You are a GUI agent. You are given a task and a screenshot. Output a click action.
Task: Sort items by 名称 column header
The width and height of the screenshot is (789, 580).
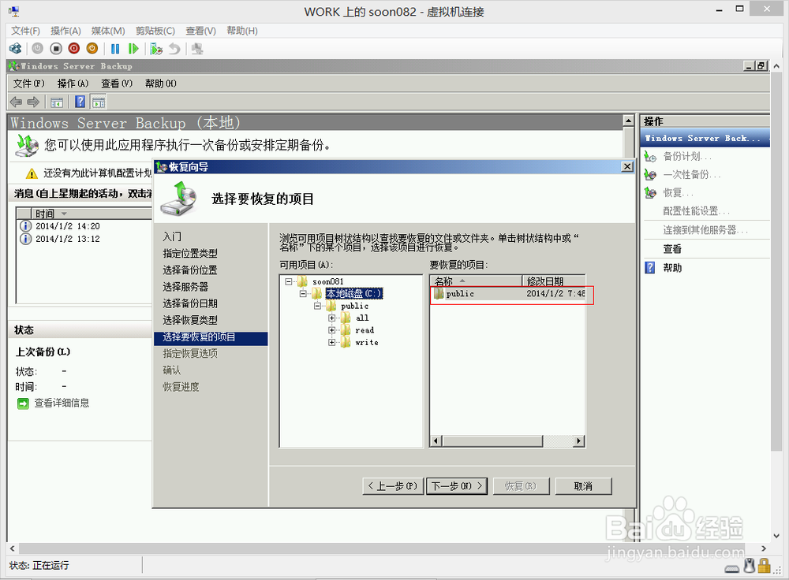[476, 281]
